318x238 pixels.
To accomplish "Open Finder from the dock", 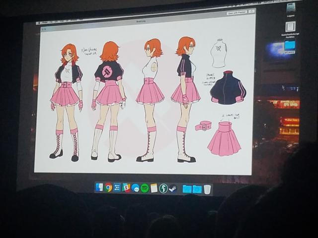I will (x=100, y=187).
